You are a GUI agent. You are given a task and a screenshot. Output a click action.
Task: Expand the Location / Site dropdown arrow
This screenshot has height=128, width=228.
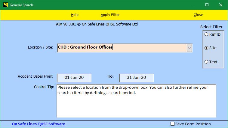(189, 48)
